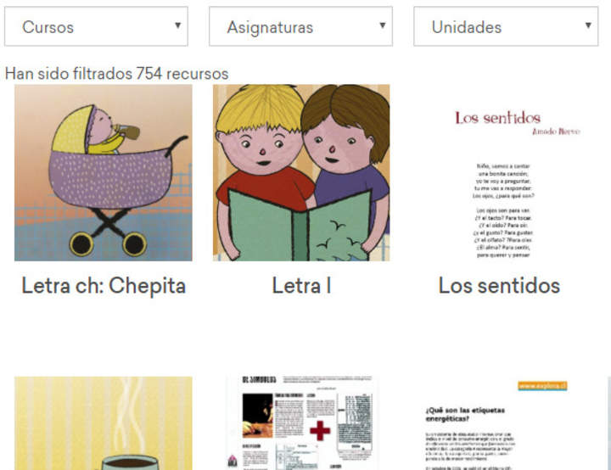
Task: Click the filtered 754 recursos count text
Action: pyautogui.click(x=116, y=73)
